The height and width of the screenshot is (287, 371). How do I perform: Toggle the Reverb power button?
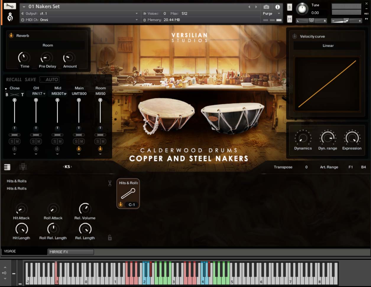point(11,35)
